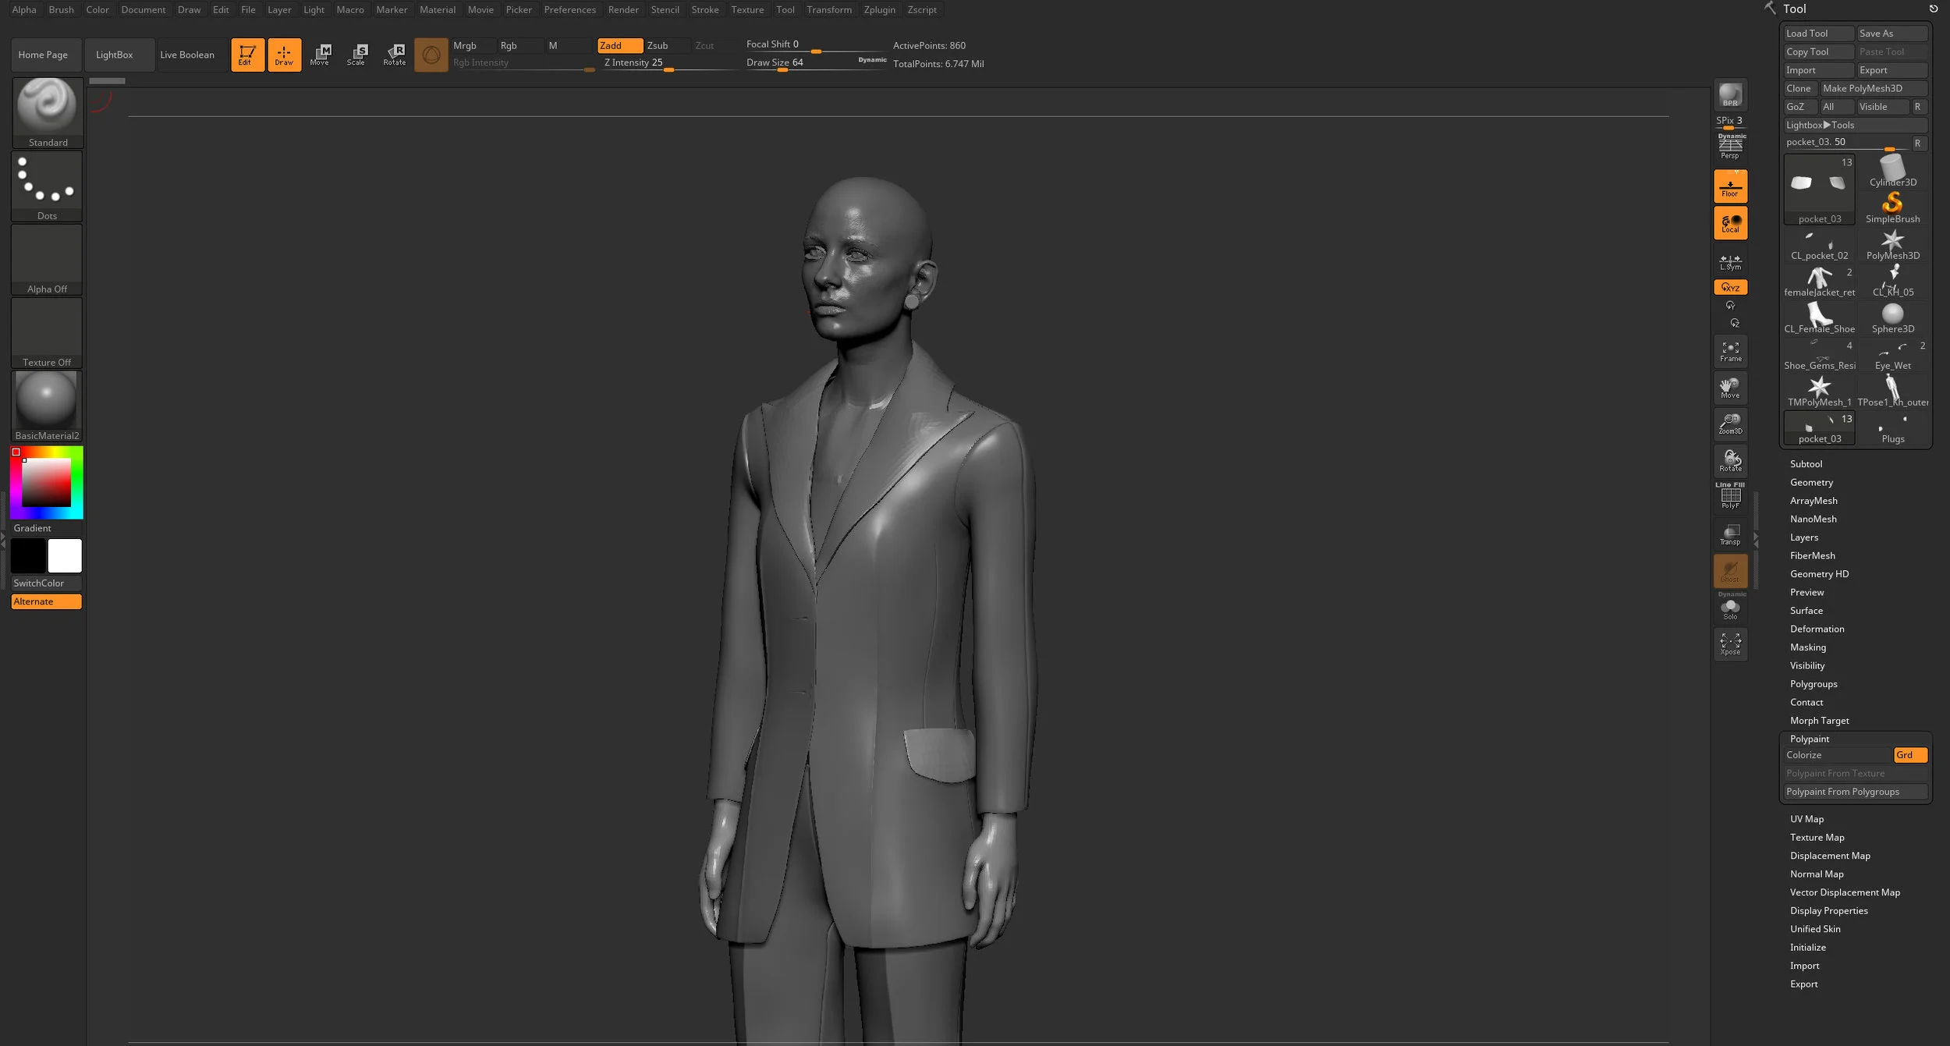
Task: Pick a color in the color picker square
Action: tap(46, 483)
